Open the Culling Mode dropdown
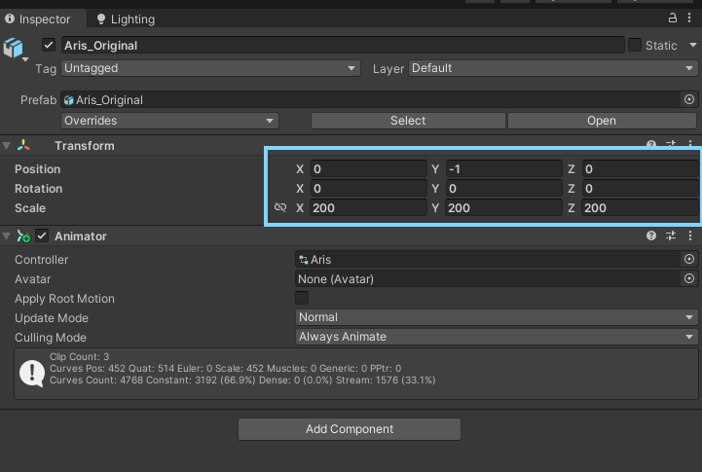The width and height of the screenshot is (702, 472). click(x=497, y=337)
